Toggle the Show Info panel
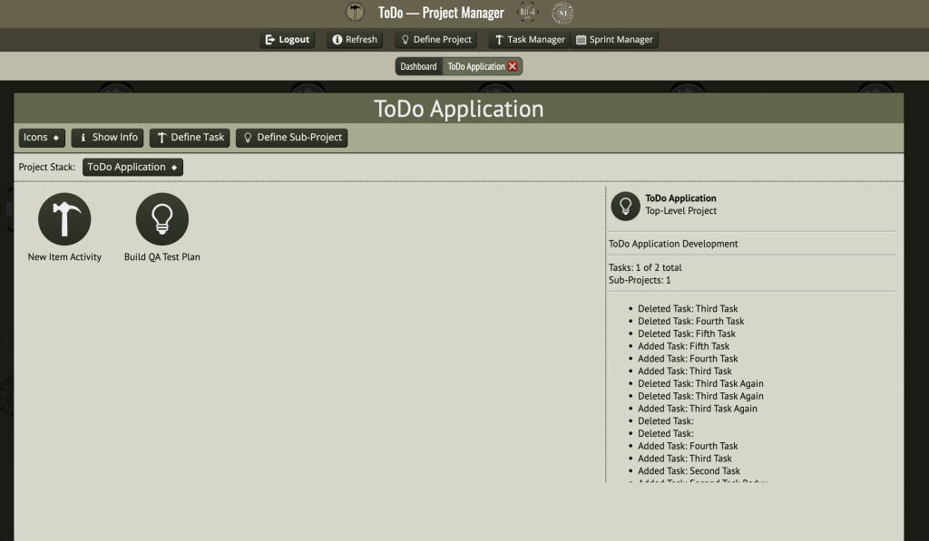This screenshot has height=541, width=929. pos(108,138)
